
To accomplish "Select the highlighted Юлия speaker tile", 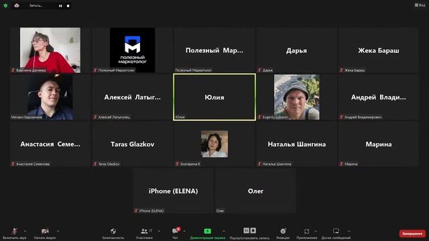I will [214, 97].
